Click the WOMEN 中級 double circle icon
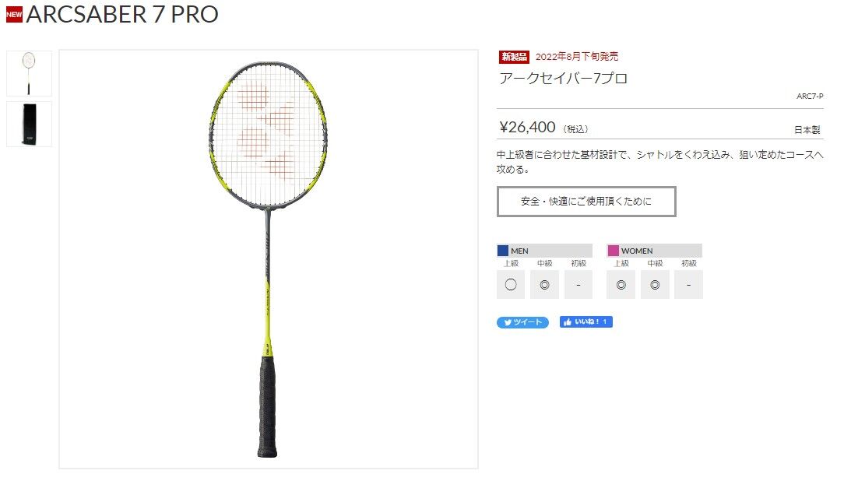 (x=655, y=285)
